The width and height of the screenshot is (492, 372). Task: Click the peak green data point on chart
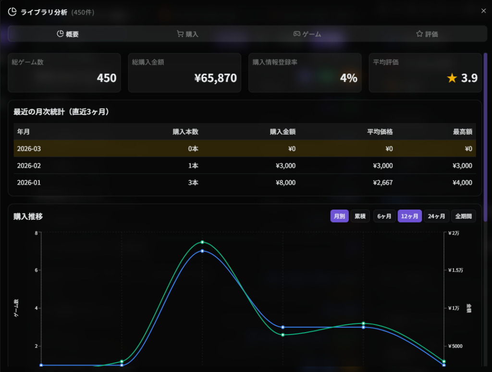[202, 242]
